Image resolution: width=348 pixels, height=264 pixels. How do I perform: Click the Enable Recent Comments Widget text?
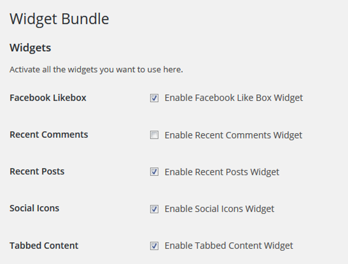point(233,135)
